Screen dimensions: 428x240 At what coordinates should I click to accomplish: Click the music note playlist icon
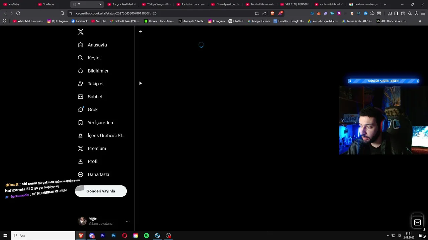click(x=390, y=13)
